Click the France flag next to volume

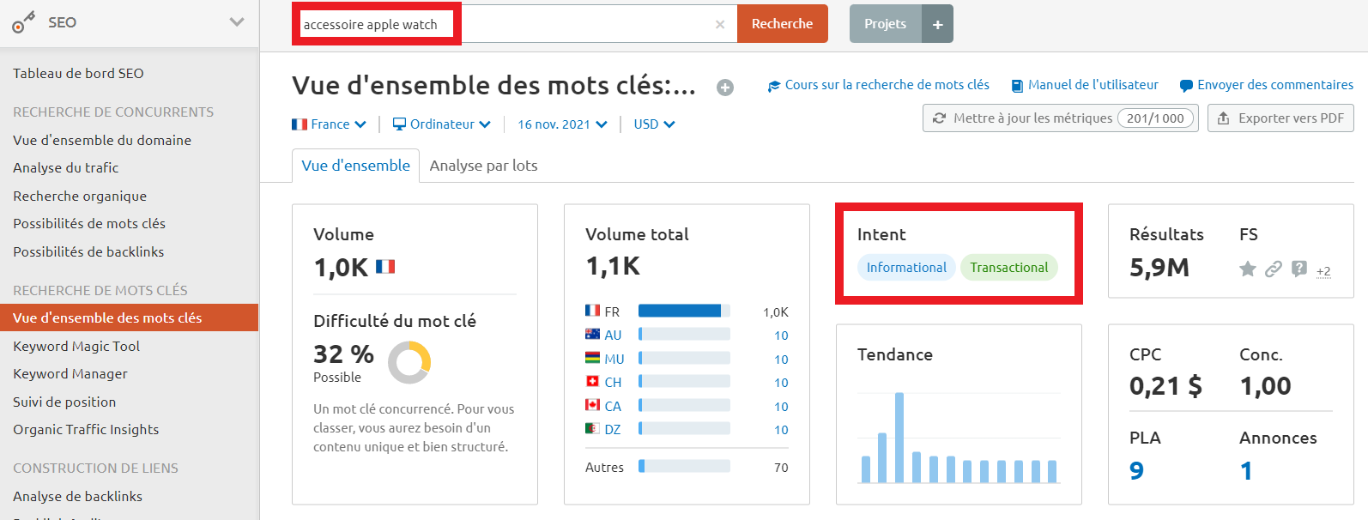click(x=385, y=267)
